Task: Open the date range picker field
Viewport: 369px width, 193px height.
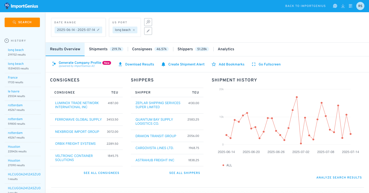Action: coord(78,30)
